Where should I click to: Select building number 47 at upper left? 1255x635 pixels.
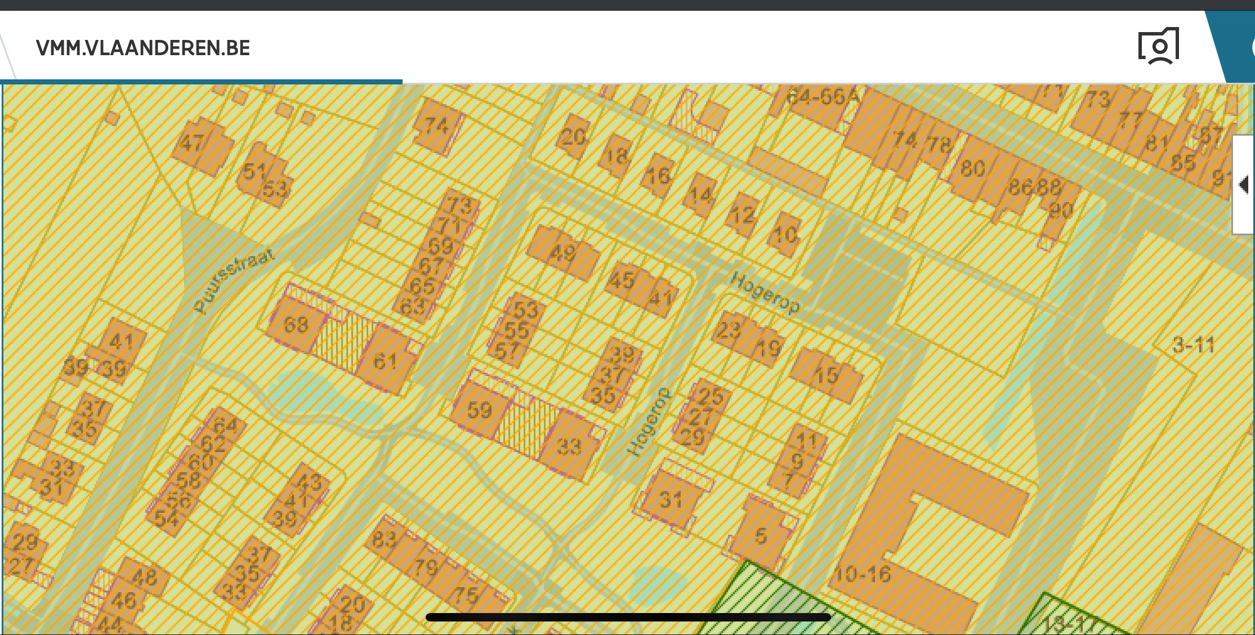click(x=193, y=142)
